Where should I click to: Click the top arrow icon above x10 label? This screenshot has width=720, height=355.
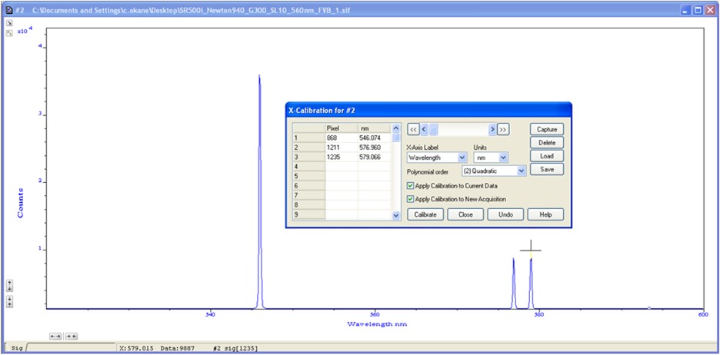click(9, 23)
